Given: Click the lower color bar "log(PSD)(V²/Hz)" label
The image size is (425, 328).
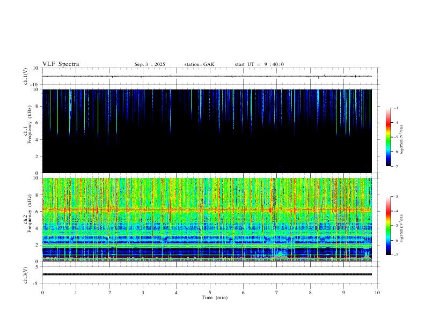Looking at the screenshot, I should pyautogui.click(x=402, y=228).
